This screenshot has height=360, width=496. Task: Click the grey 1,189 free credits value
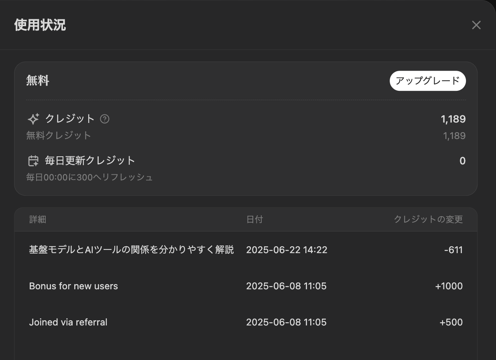click(454, 136)
